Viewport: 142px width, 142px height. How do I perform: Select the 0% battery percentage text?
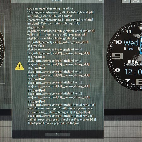coord(131,49)
